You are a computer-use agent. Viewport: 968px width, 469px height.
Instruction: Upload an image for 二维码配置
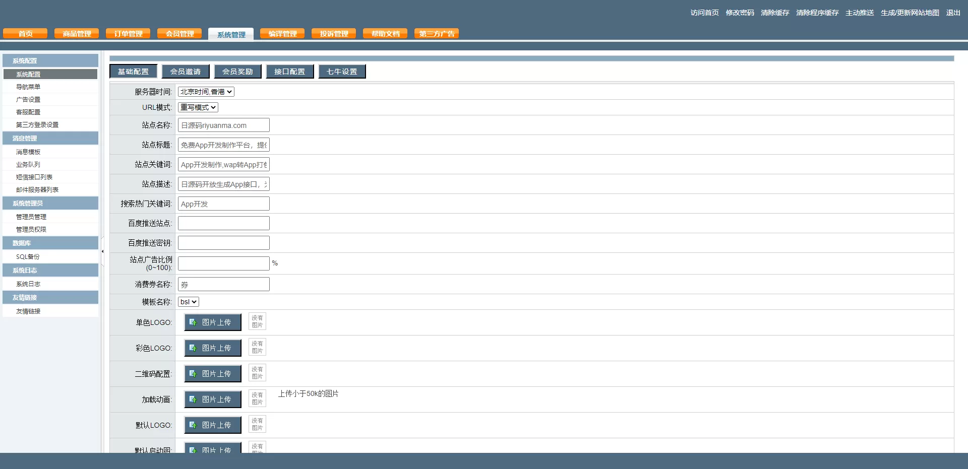[213, 374]
